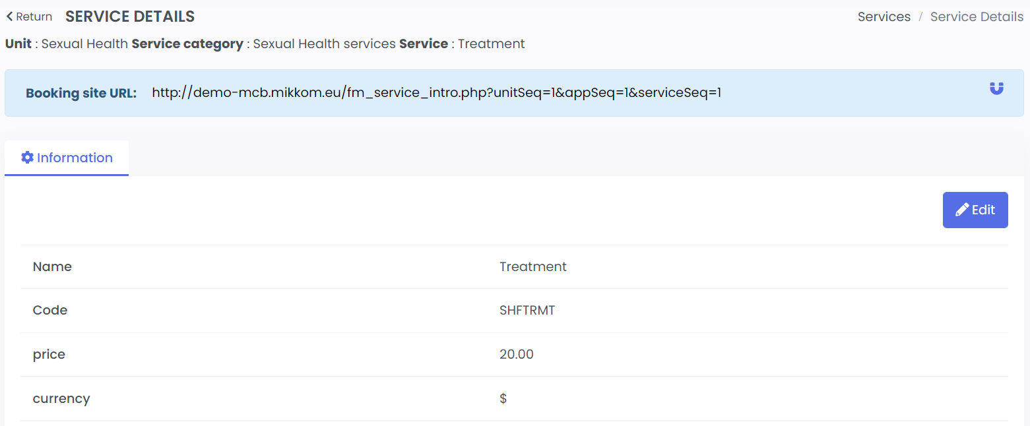Click the Booking site URL label

pyautogui.click(x=81, y=93)
